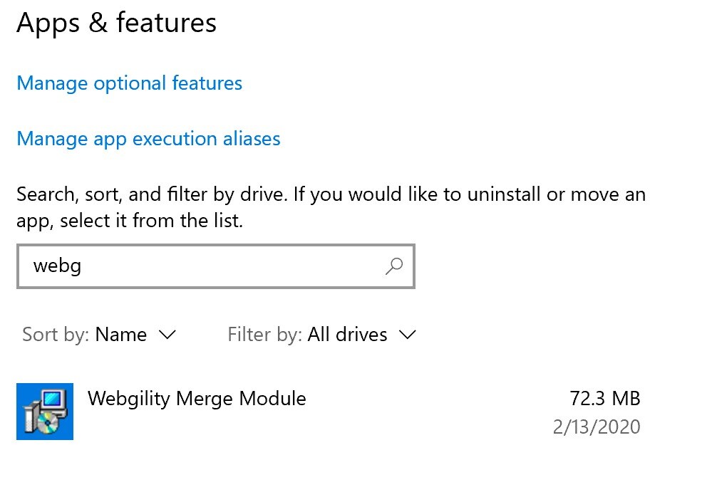The height and width of the screenshot is (502, 712).
Task: Select the Webgility Merge Module installer icon
Action: tap(44, 412)
